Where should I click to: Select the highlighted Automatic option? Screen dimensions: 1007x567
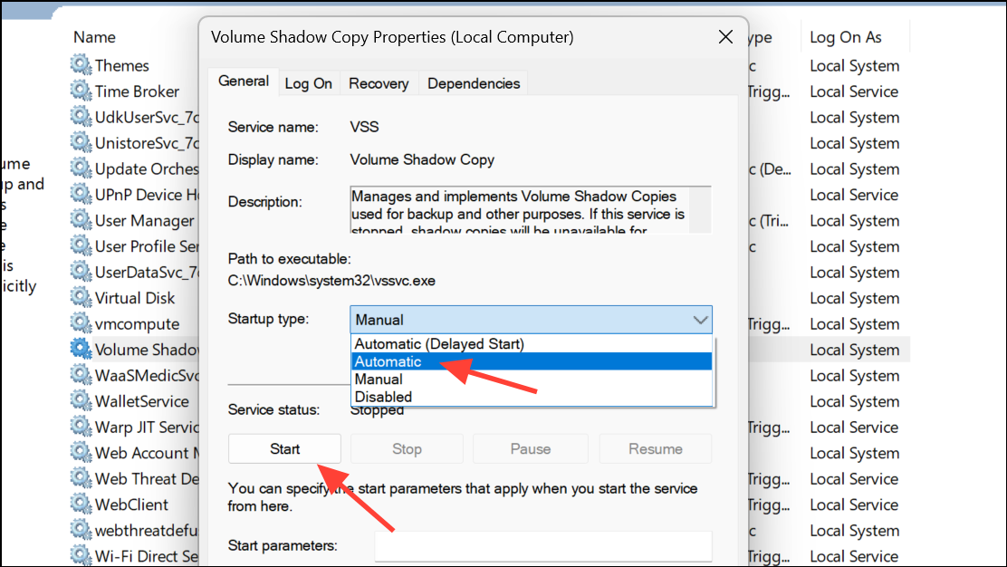coord(388,361)
